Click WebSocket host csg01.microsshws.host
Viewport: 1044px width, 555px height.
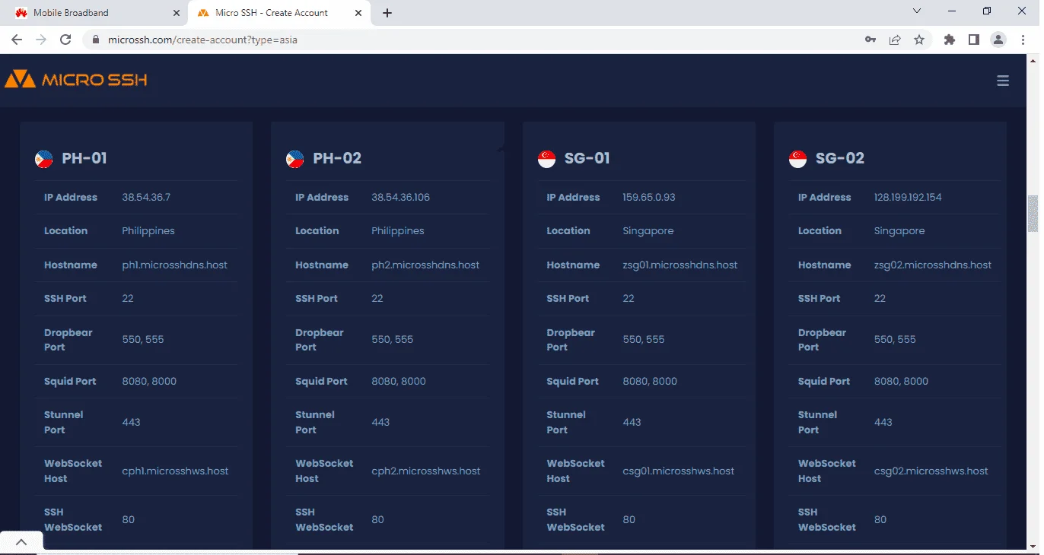click(x=679, y=471)
